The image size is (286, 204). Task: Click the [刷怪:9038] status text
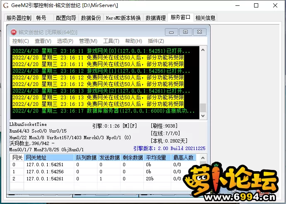164,126
